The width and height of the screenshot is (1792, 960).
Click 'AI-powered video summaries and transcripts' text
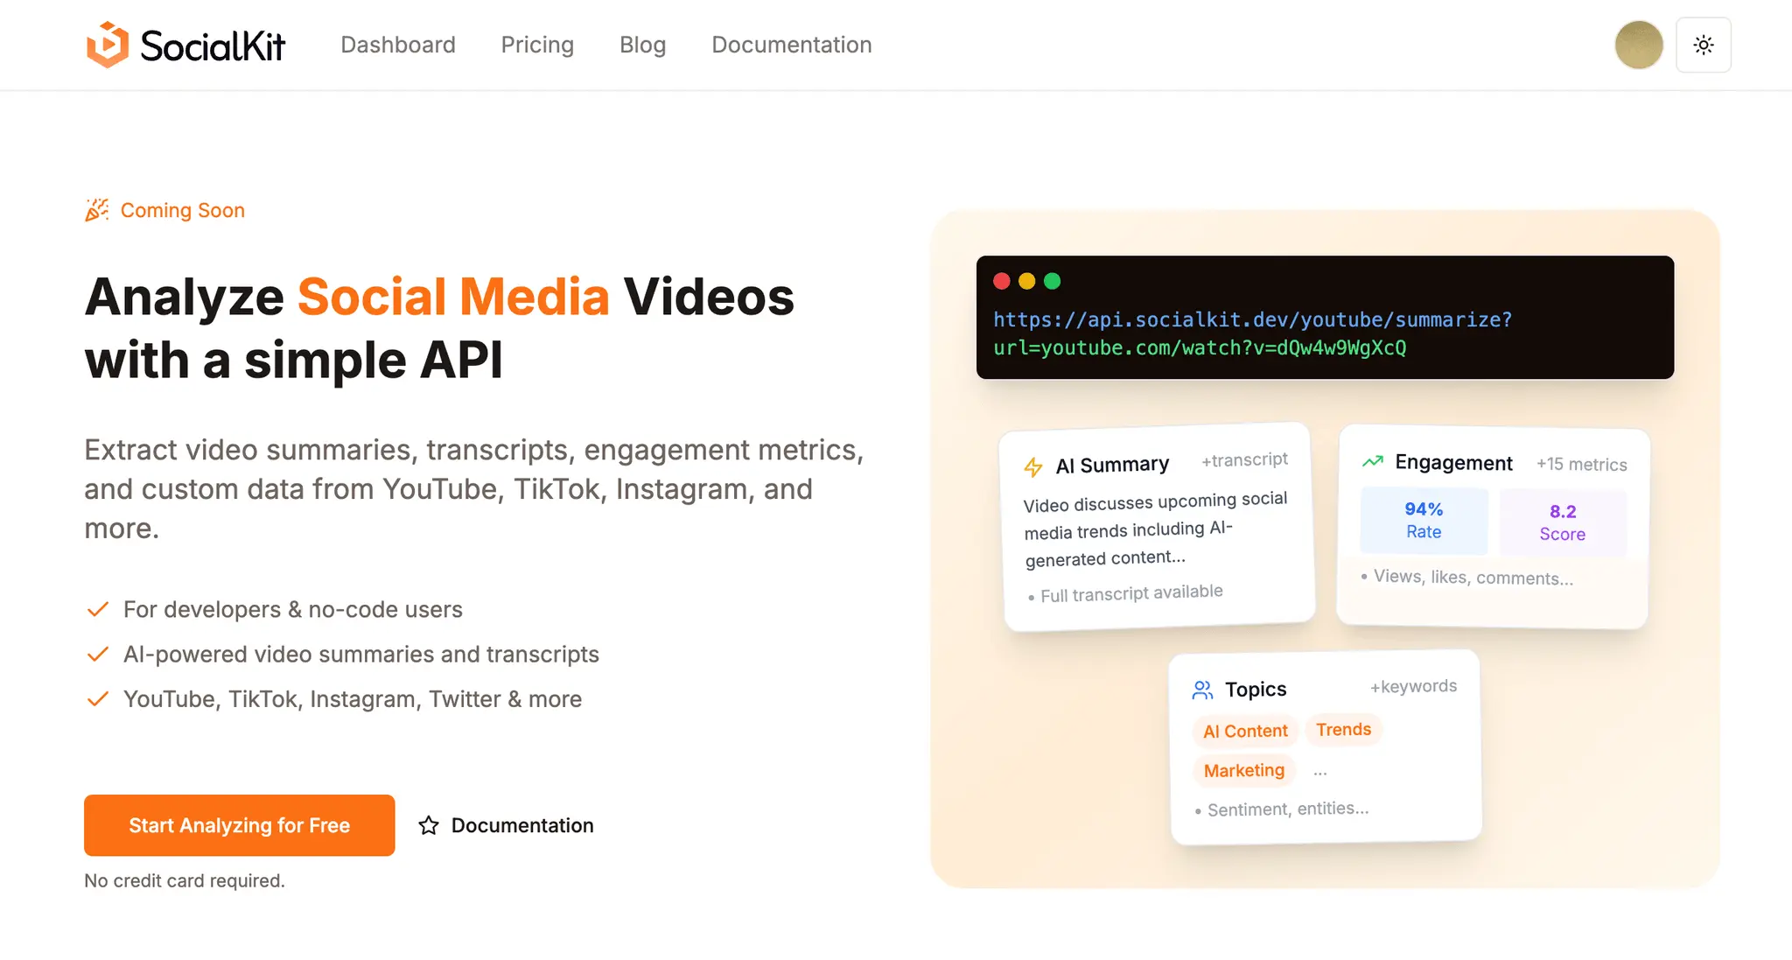coord(361,654)
